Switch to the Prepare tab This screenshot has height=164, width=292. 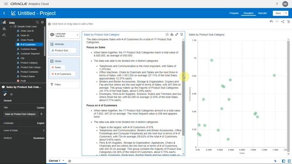(234, 13)
